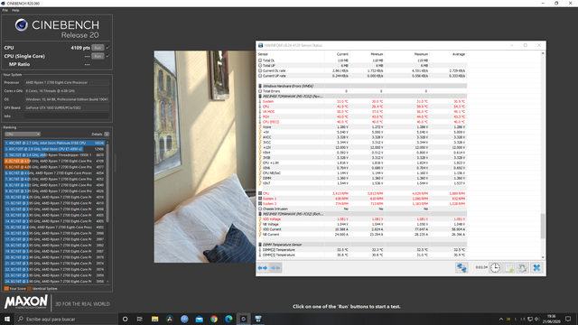
Task: Open the File menu in Cinebench
Action: tap(5, 10)
